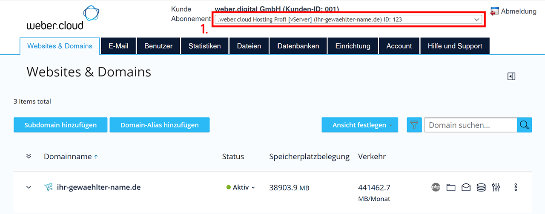
Task: Click Subdomain hinzufügen button
Action: tap(60, 125)
